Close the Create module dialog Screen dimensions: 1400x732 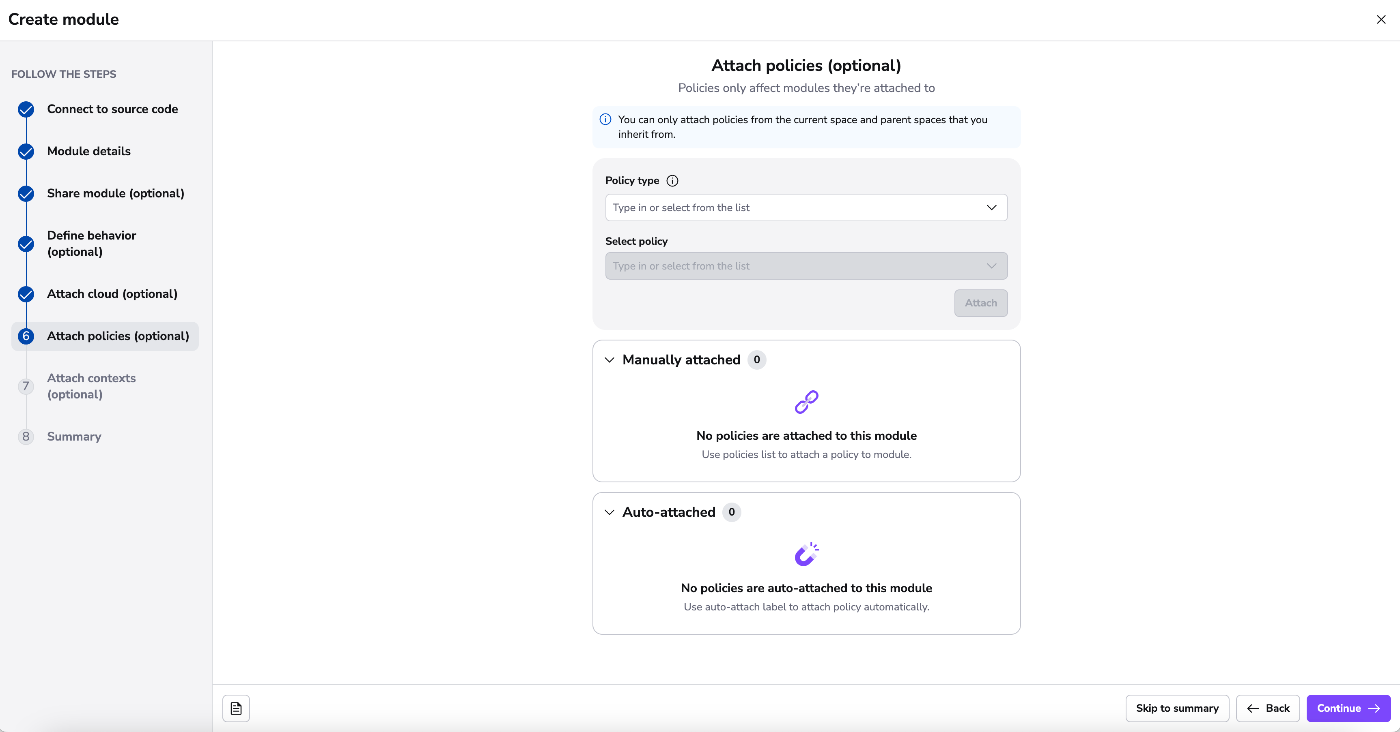coord(1381,19)
